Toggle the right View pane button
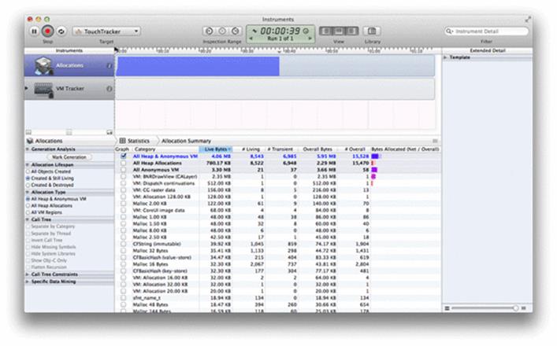The height and width of the screenshot is (346, 557). pyautogui.click(x=351, y=31)
